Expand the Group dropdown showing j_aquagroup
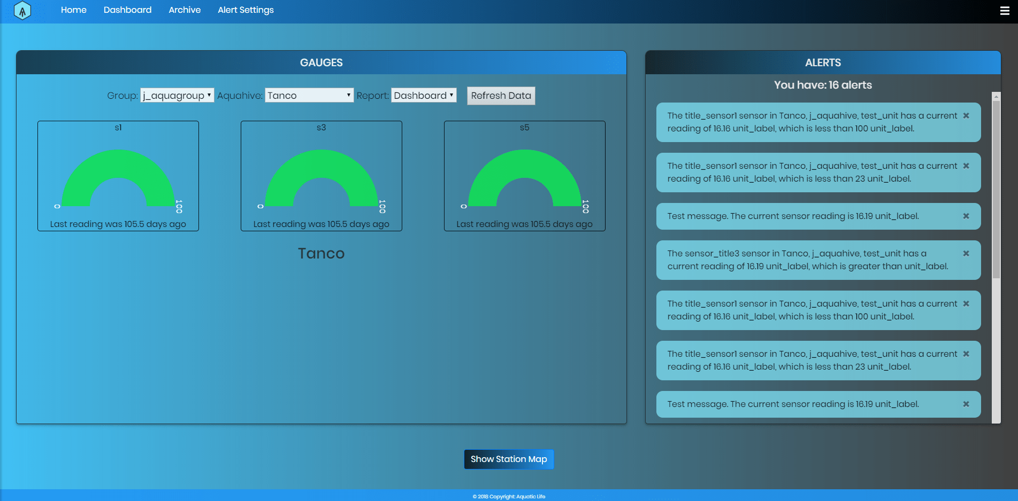 click(x=177, y=96)
